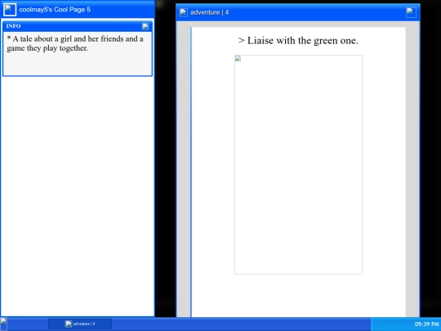Image resolution: width=441 pixels, height=331 pixels.
Task: Click the empty middle of the taskbar
Action: (239, 324)
